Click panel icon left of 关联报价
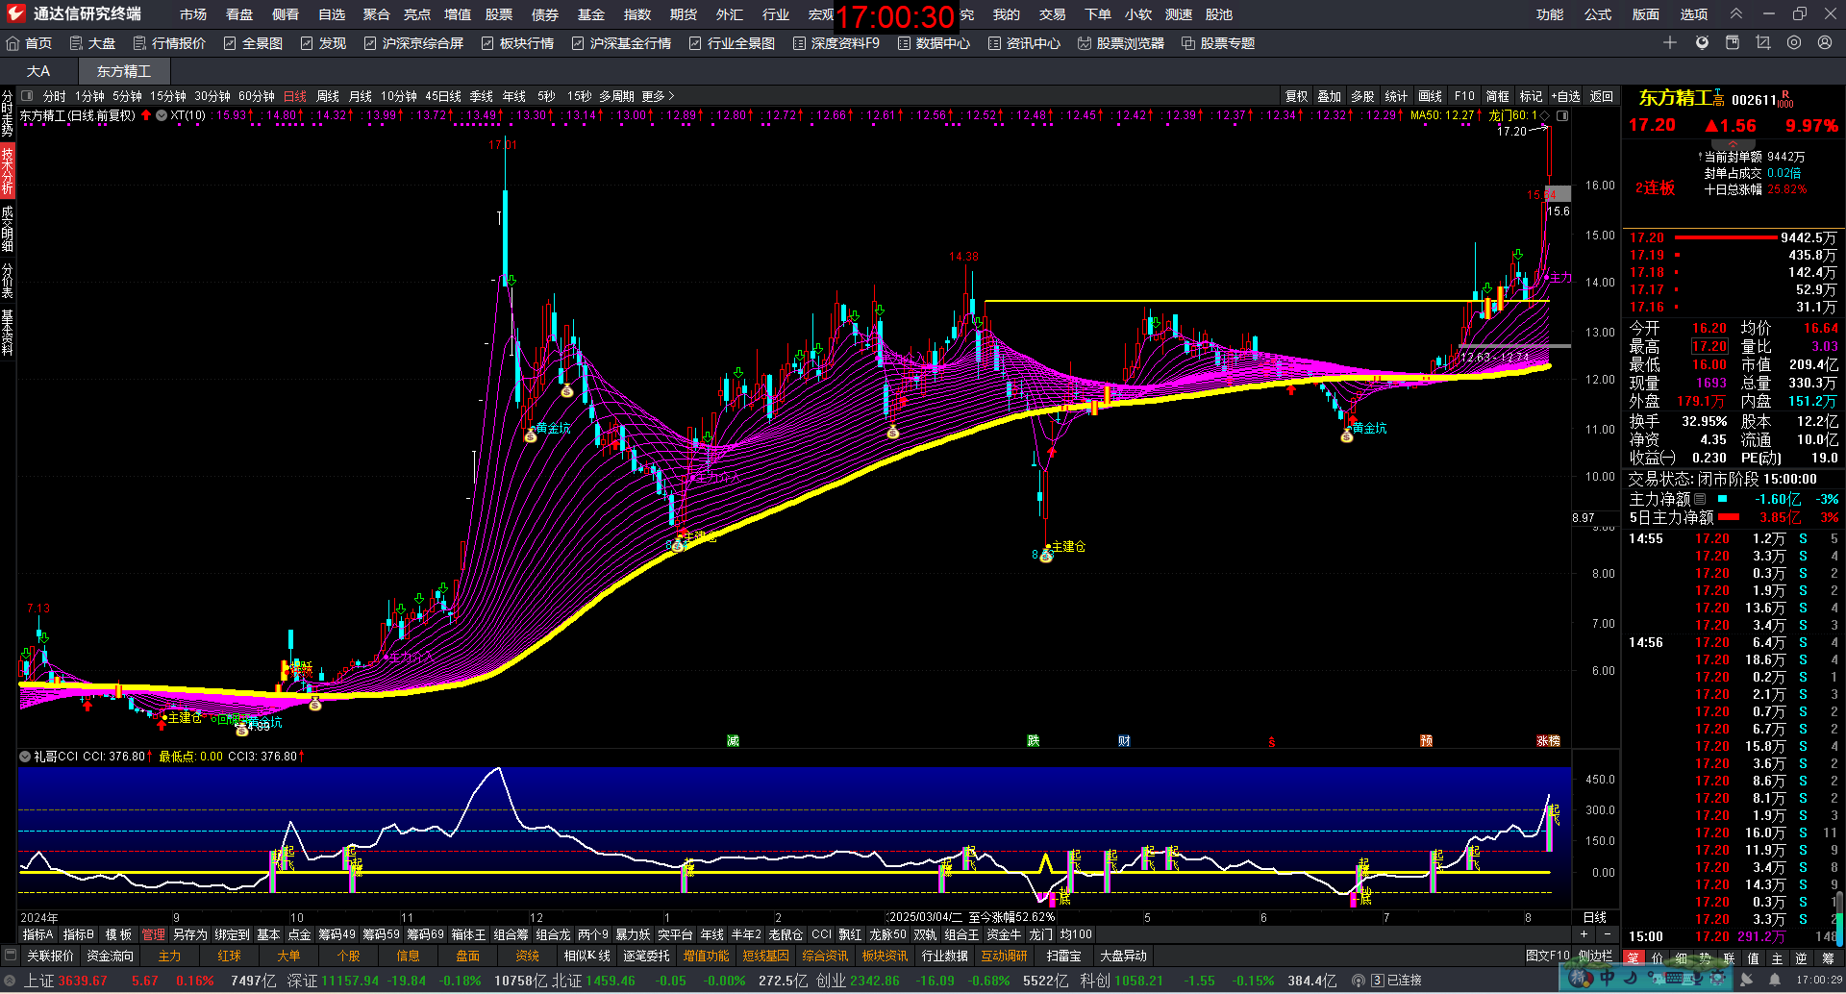The width and height of the screenshot is (1846, 994). coord(11,956)
